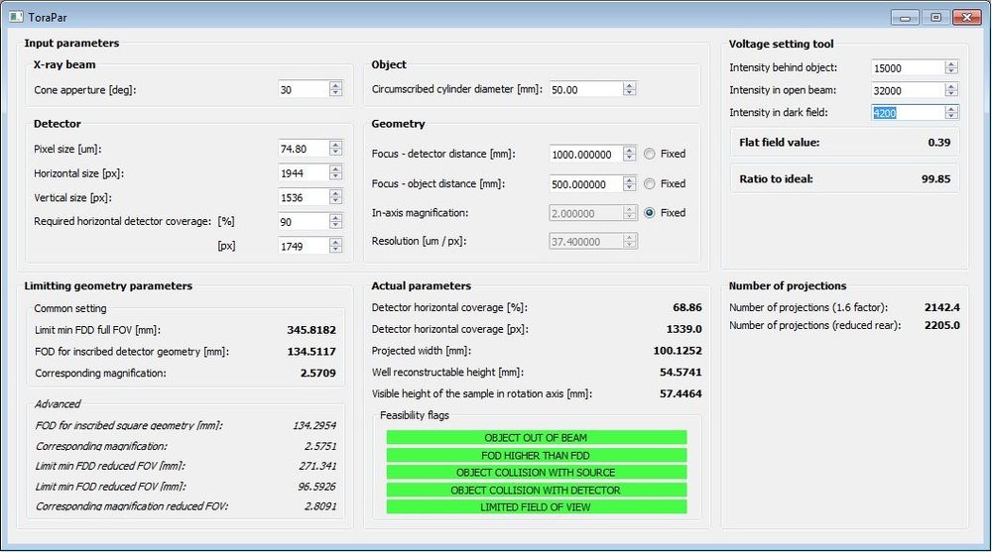The image size is (992, 552).
Task: Decrease Pixel size with down arrow
Action: pyautogui.click(x=335, y=153)
